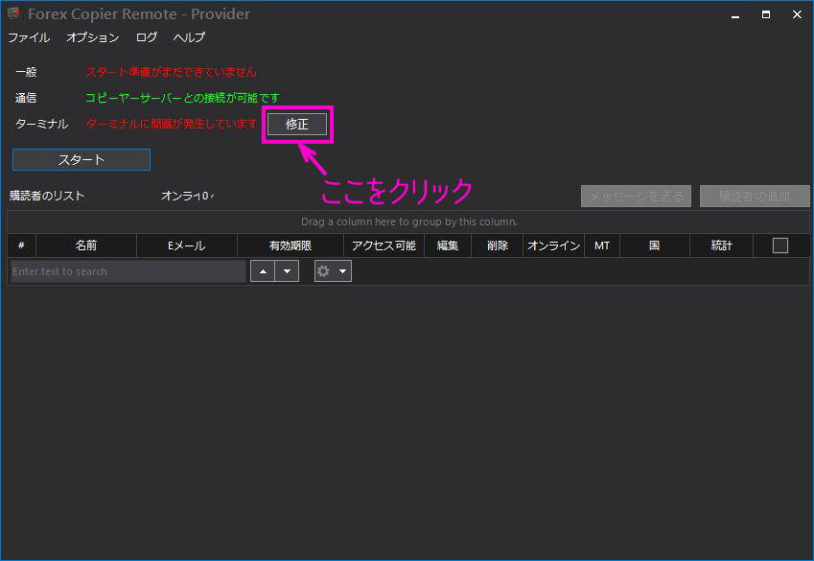814x561 pixels.
Task: Expand the dropdown arrow next to the gear icon
Action: point(342,271)
